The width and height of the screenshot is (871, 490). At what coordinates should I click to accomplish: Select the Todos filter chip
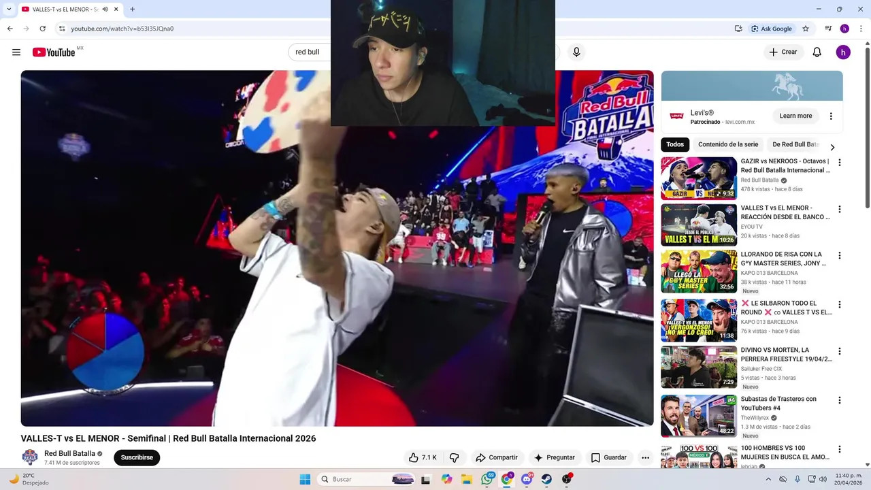coord(675,144)
